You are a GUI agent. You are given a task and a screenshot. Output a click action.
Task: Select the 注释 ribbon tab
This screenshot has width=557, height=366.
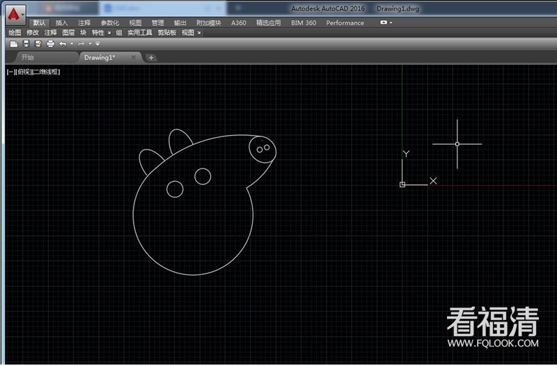(84, 23)
